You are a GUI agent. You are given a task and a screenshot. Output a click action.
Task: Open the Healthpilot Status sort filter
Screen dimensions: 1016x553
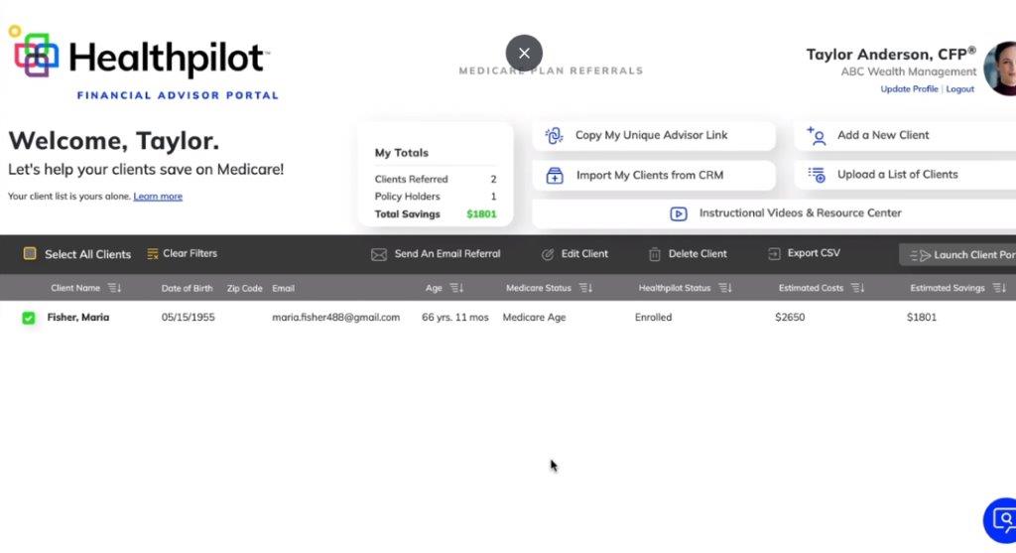click(x=725, y=288)
